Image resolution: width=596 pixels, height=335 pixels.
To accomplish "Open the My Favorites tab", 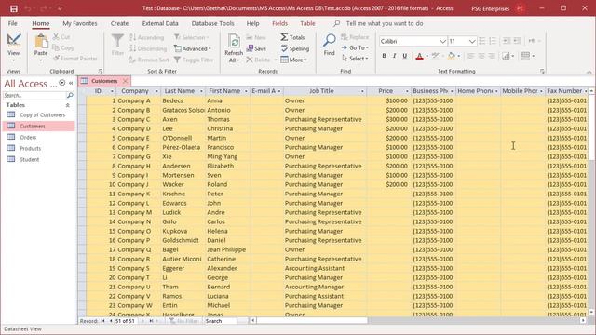I will click(x=80, y=23).
